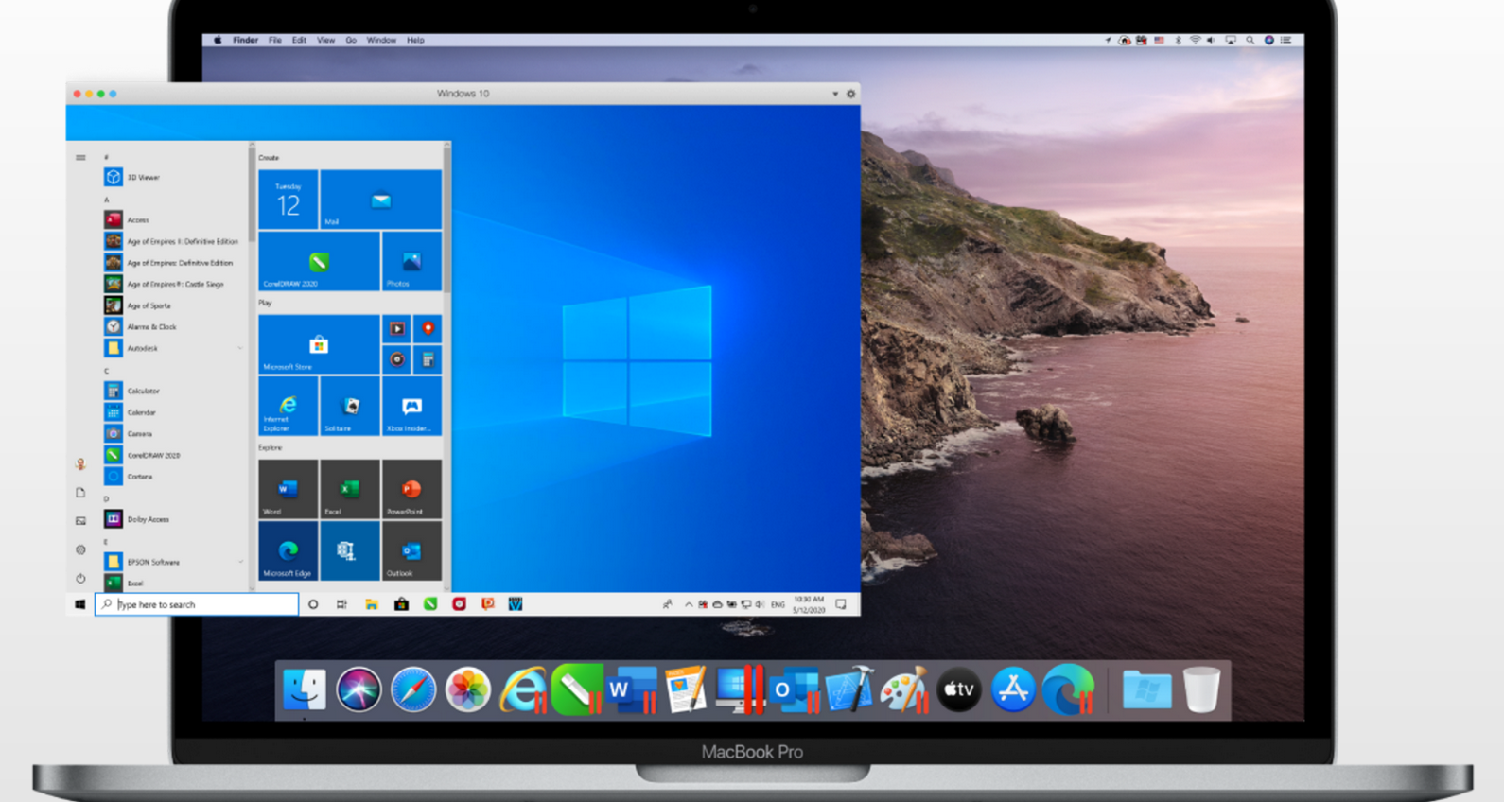Click the Start menu app list scrollbar
Screen dimensions: 1504x802
click(252, 194)
